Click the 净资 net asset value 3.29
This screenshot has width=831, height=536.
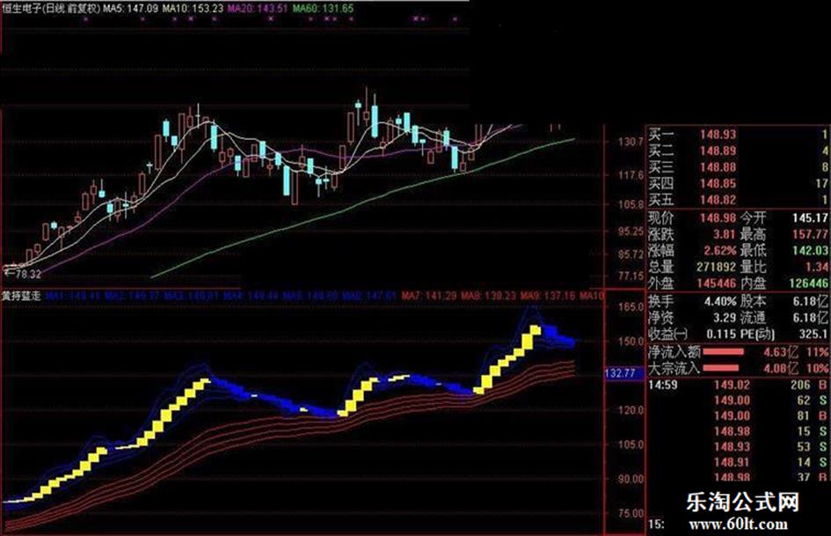pyautogui.click(x=724, y=318)
